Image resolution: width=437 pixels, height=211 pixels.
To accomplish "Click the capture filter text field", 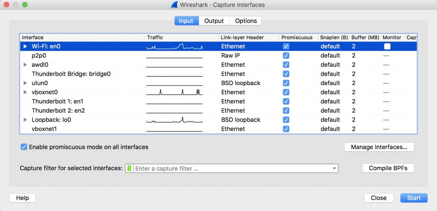I will click(x=232, y=168).
